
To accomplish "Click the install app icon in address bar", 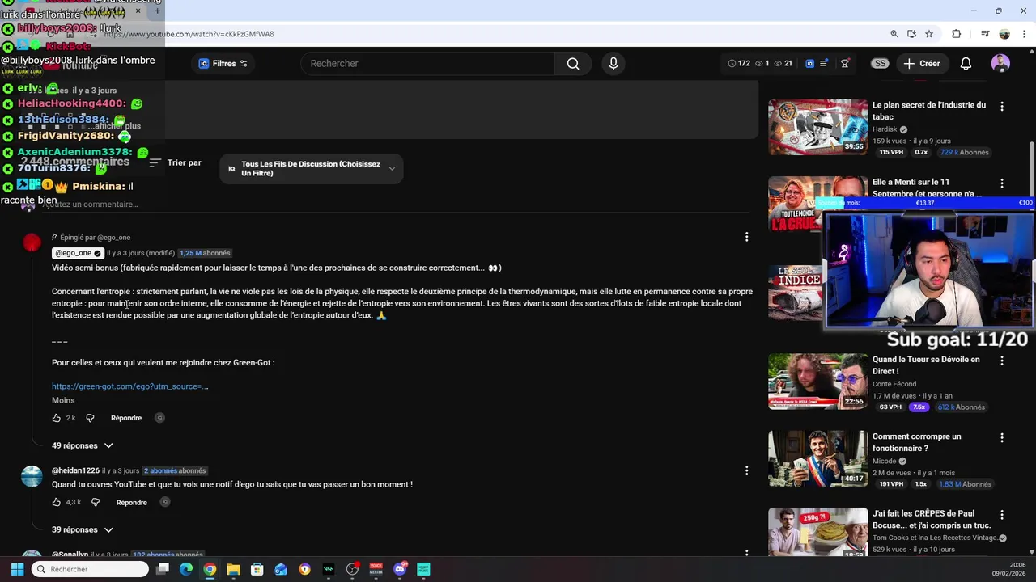I will point(911,34).
